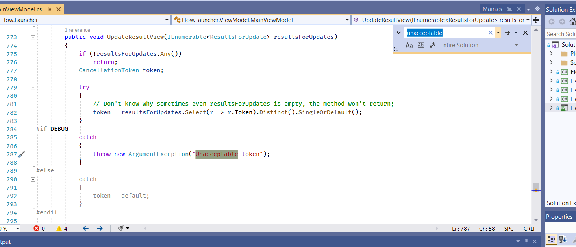Expand the first folder in Solution Explorer
This screenshot has height=247, width=576.
(551, 54)
